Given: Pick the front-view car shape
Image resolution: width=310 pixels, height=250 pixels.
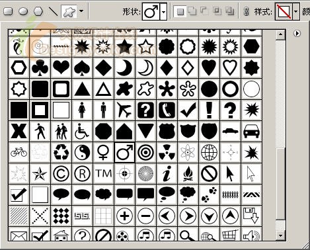Looking at the screenshot, I should (x=251, y=131).
